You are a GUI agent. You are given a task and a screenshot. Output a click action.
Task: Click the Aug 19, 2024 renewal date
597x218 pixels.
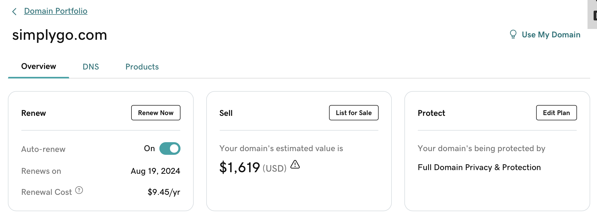tap(155, 171)
